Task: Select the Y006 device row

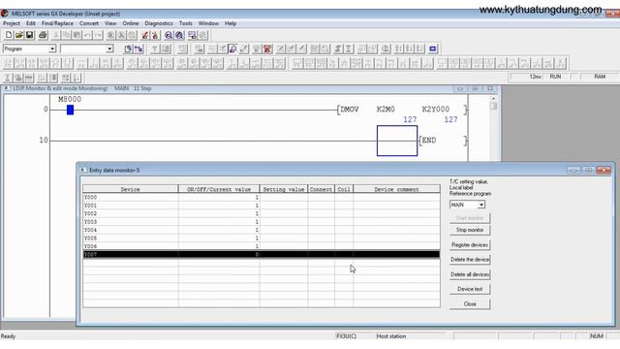Action: [261, 246]
